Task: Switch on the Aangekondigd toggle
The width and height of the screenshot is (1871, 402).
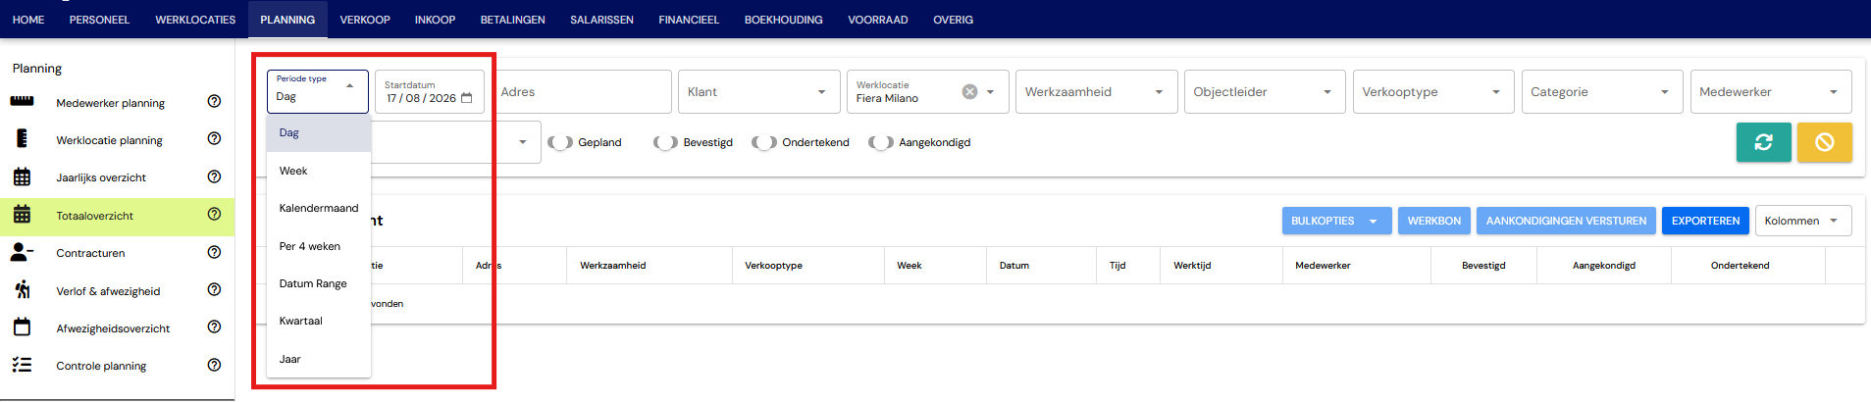Action: pos(881,142)
